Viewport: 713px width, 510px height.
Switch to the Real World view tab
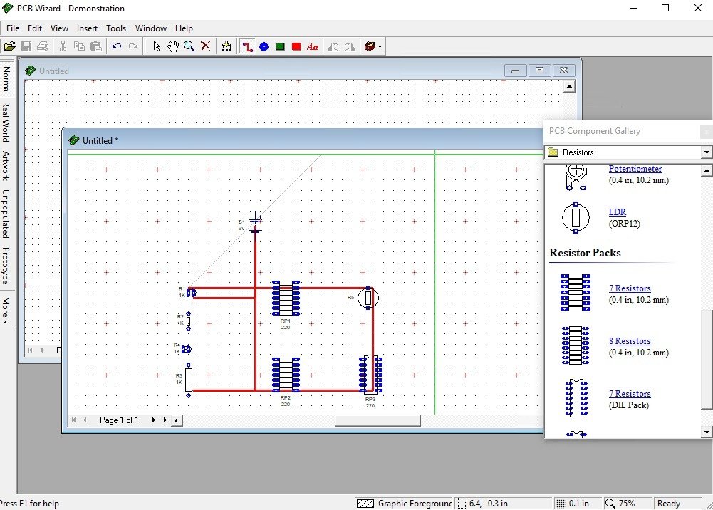6,122
